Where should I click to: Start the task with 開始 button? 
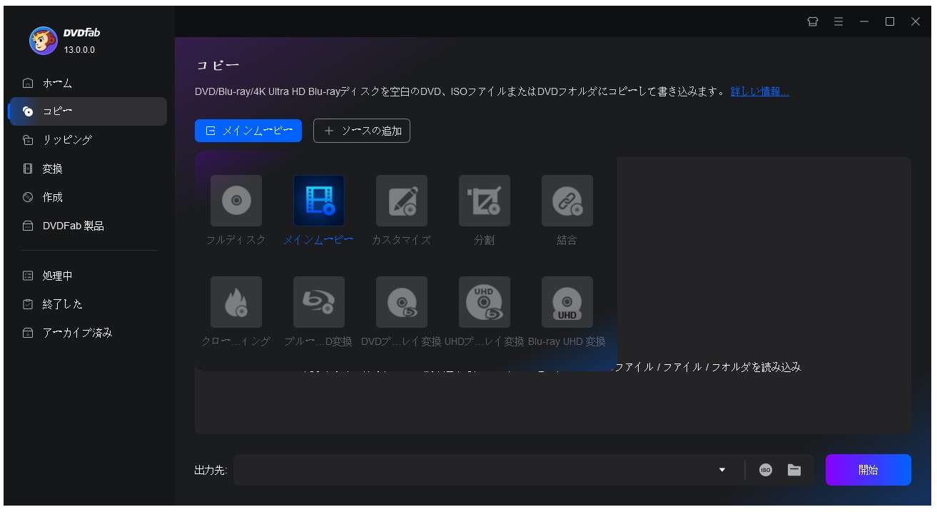(868, 470)
